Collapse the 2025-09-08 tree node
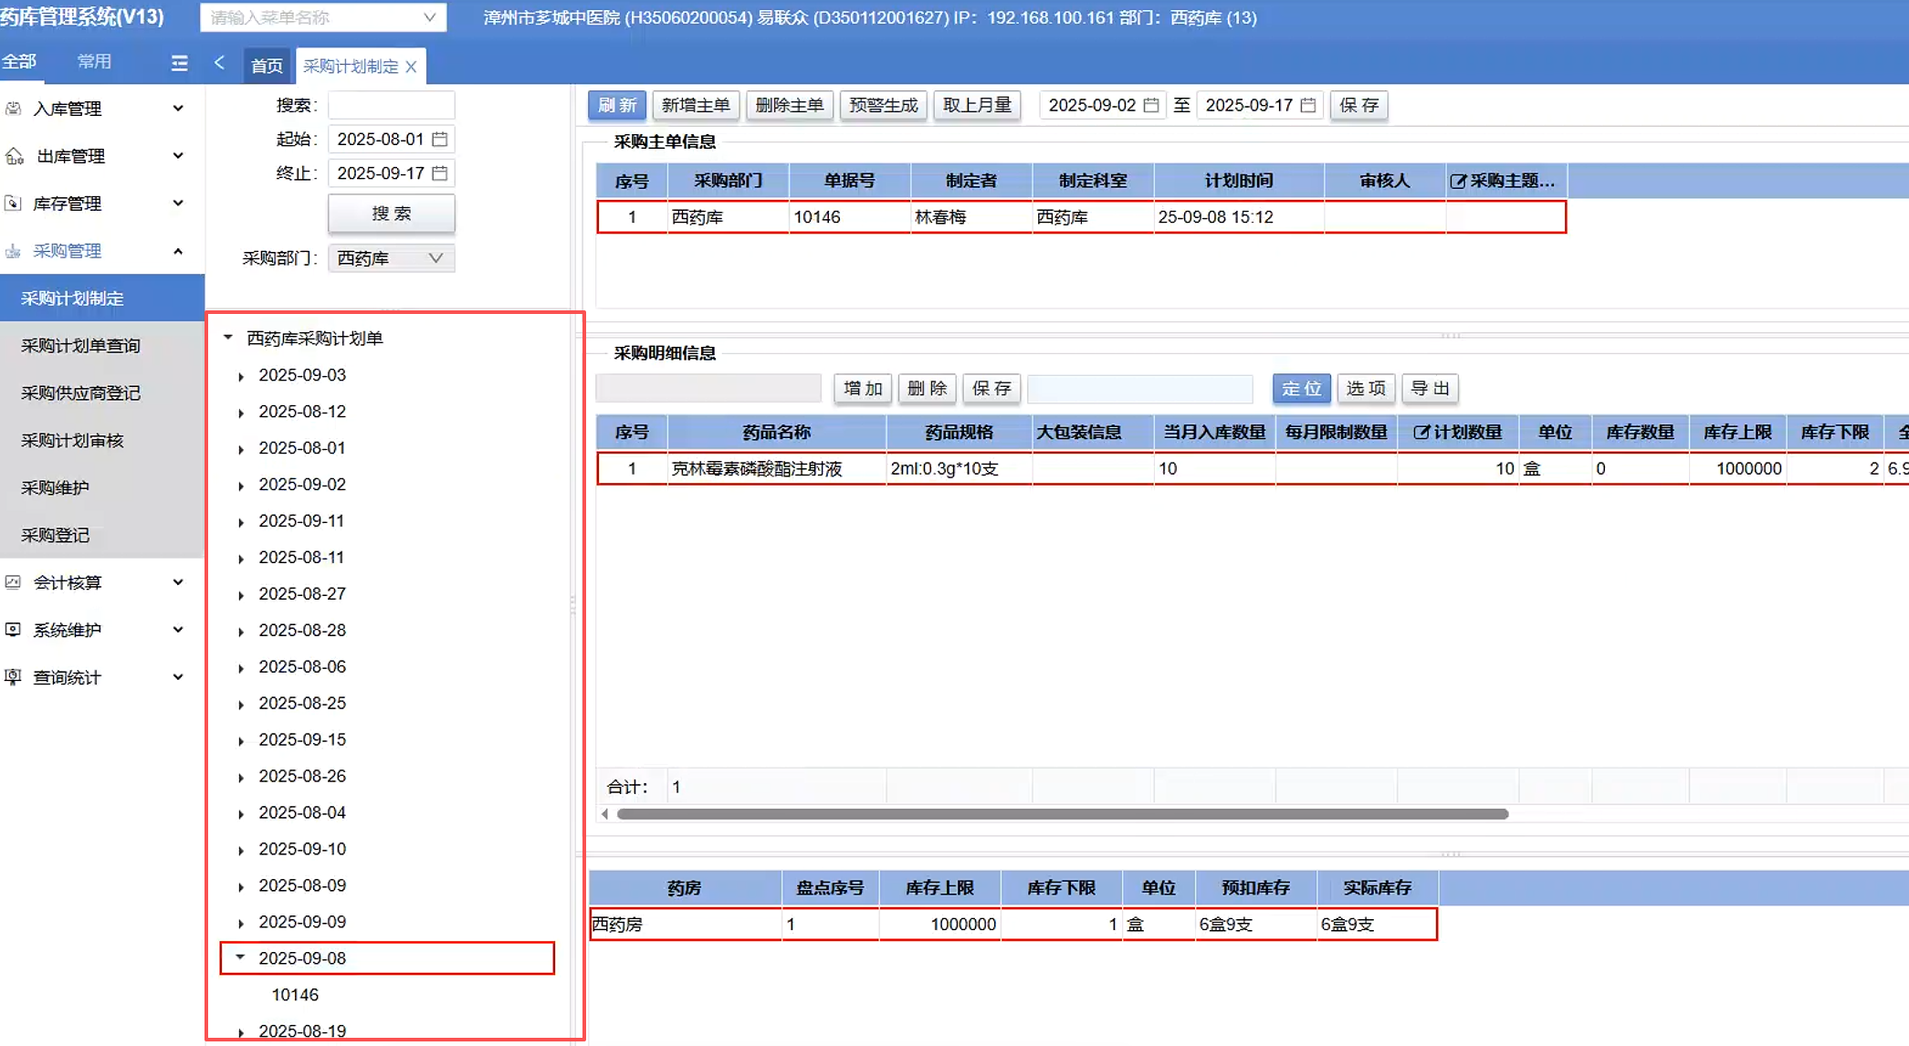Viewport: 1909px width, 1046px height. [240, 957]
